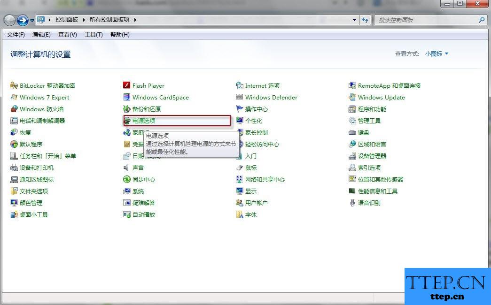This screenshot has height=305, width=491.
Task: Click the 个性化 icon
Action: pyautogui.click(x=240, y=121)
